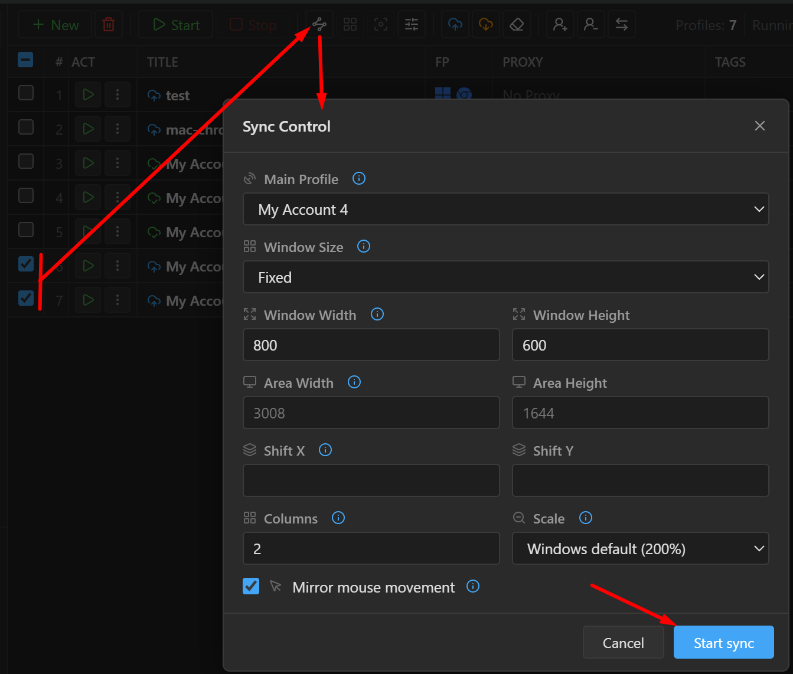Click the empty Shift X input field
Screen dimensions: 793x674
[x=371, y=480]
